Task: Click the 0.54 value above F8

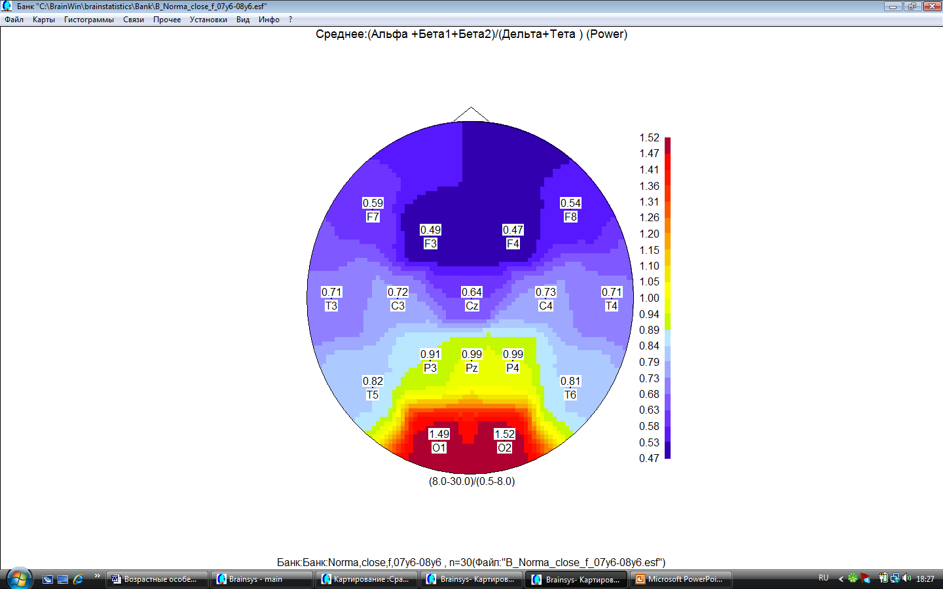Action: (x=570, y=203)
